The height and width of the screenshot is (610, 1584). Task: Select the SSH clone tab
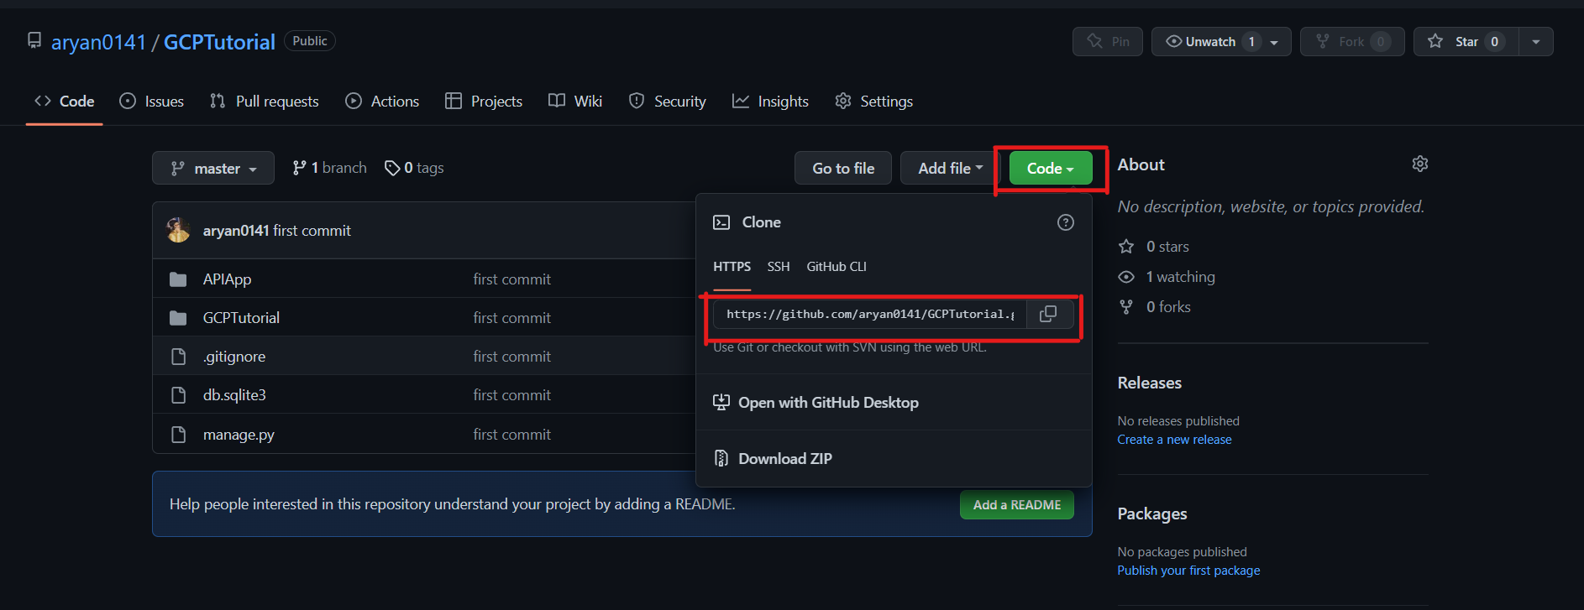779,266
